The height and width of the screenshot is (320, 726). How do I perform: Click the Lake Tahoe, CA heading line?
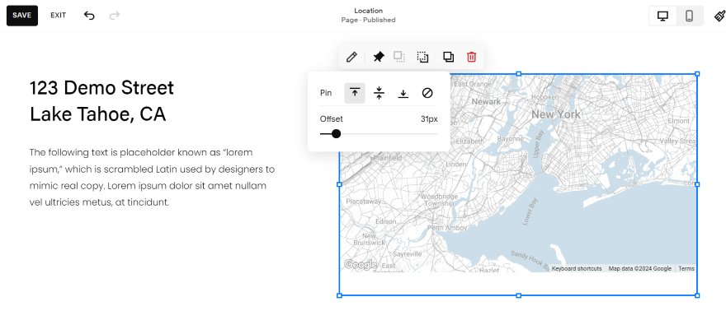pos(97,114)
